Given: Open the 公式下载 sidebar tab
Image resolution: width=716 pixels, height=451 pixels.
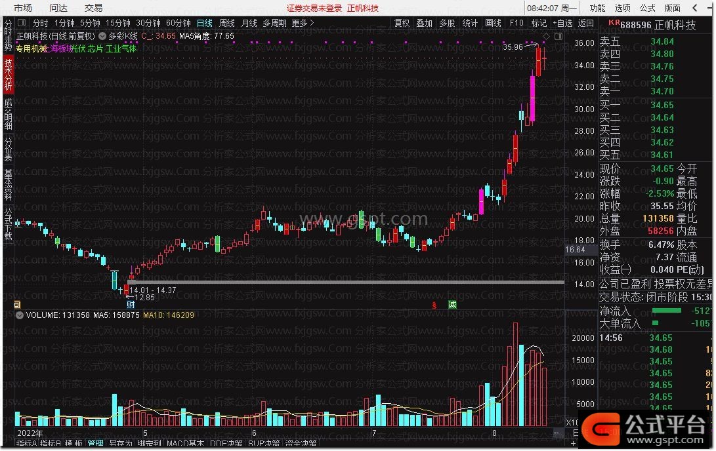Looking at the screenshot, I should coord(9,224).
